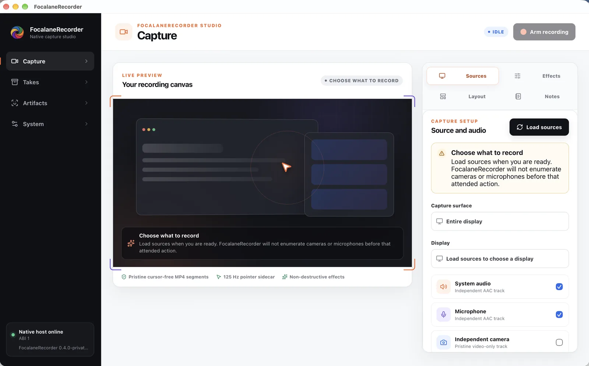This screenshot has width=589, height=366.
Task: Click the Artifacts scan icon in sidebar
Action: [x=15, y=103]
